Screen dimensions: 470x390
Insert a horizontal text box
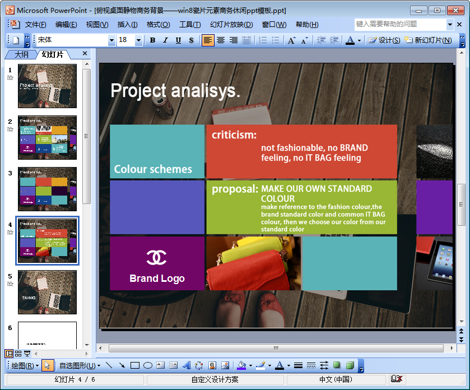[x=161, y=365]
